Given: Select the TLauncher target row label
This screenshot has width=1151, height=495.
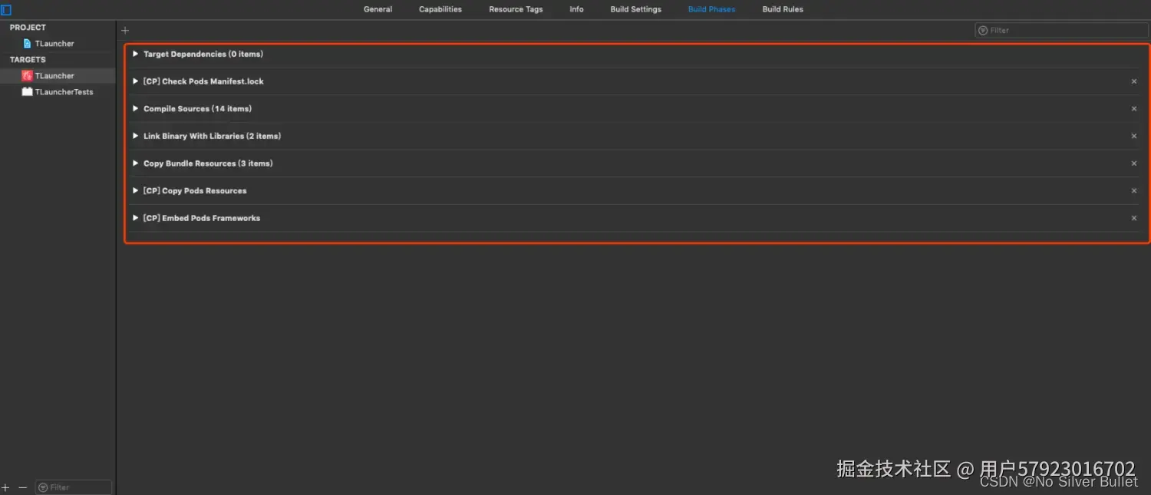Looking at the screenshot, I should tap(54, 76).
